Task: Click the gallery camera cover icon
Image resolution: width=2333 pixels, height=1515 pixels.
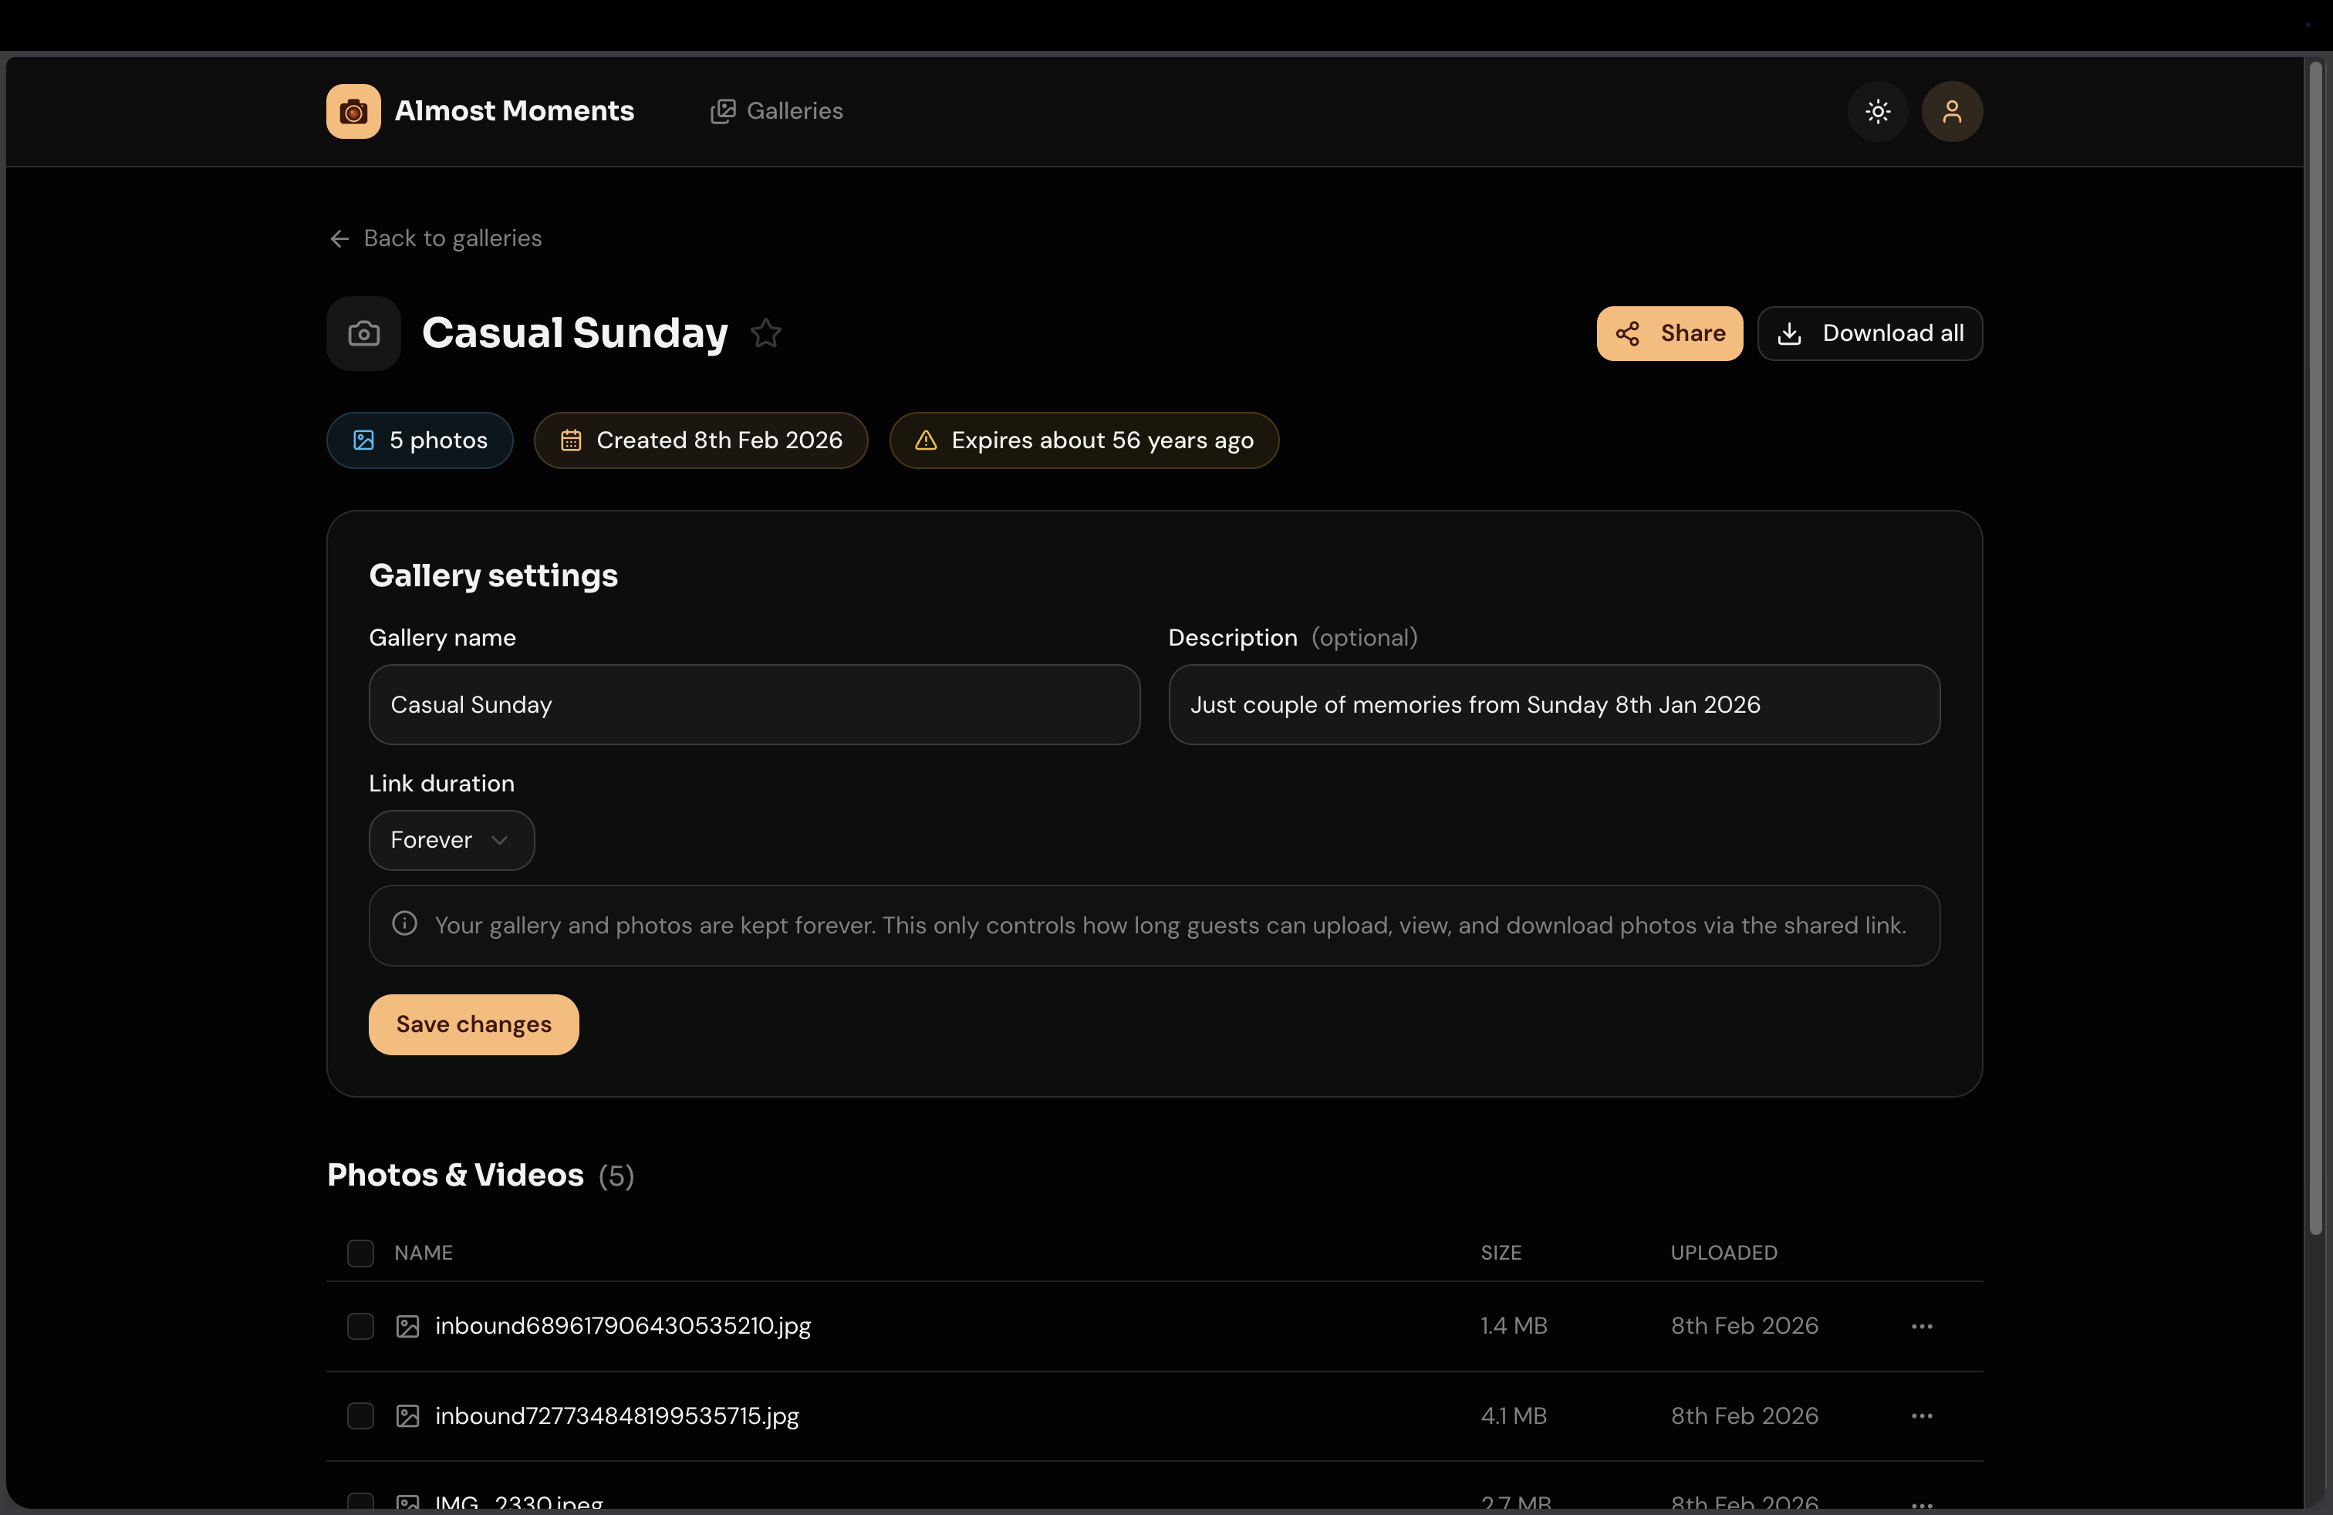Action: pos(363,333)
